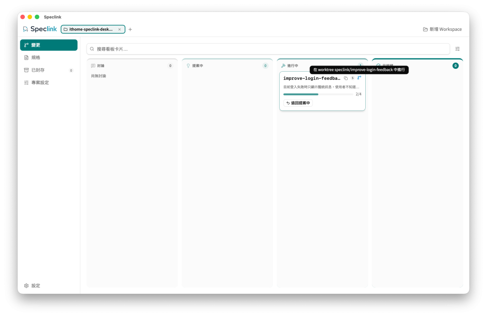Click the chat icon of the 討論 column

[93, 65]
